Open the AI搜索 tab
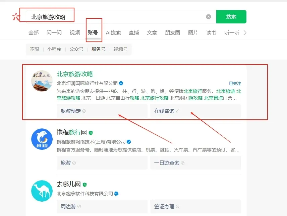 point(113,33)
